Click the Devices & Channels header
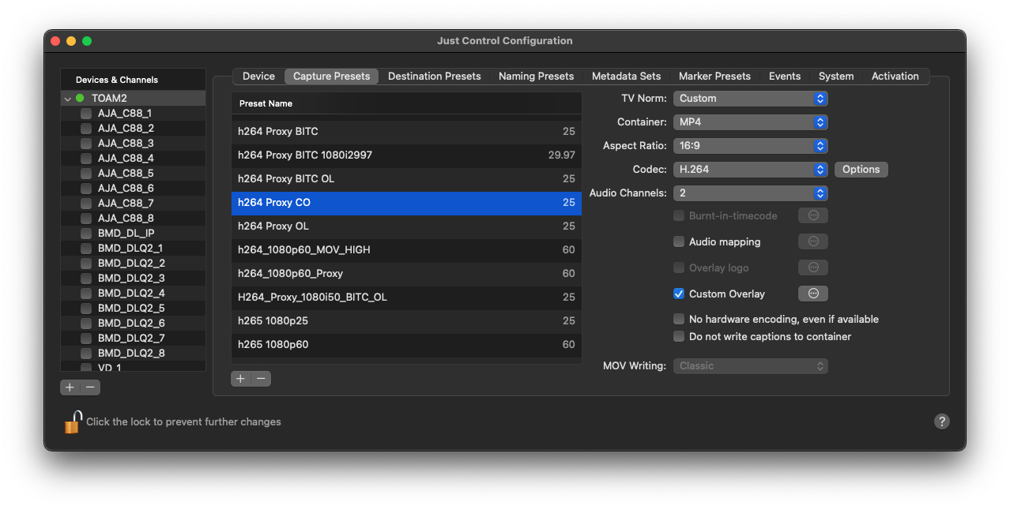 point(133,80)
